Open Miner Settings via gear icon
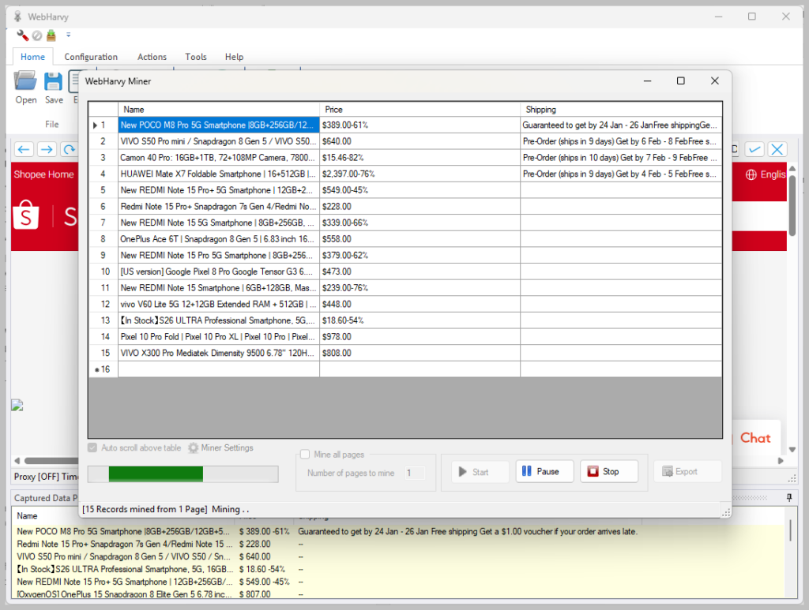The height and width of the screenshot is (610, 809). click(x=194, y=448)
